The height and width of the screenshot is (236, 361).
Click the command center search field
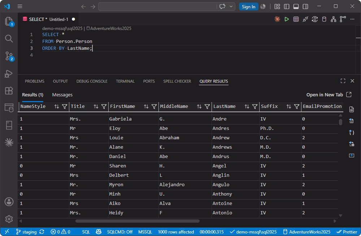point(158,6)
